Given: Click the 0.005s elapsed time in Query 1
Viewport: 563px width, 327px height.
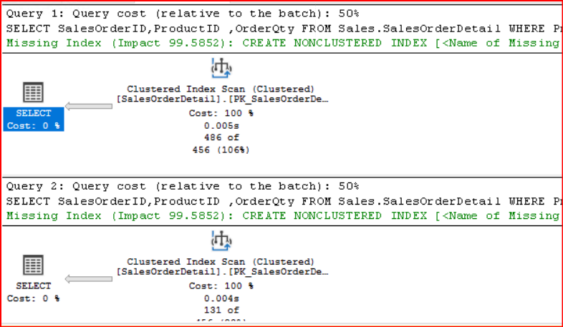Looking at the screenshot, I should pyautogui.click(x=221, y=125).
